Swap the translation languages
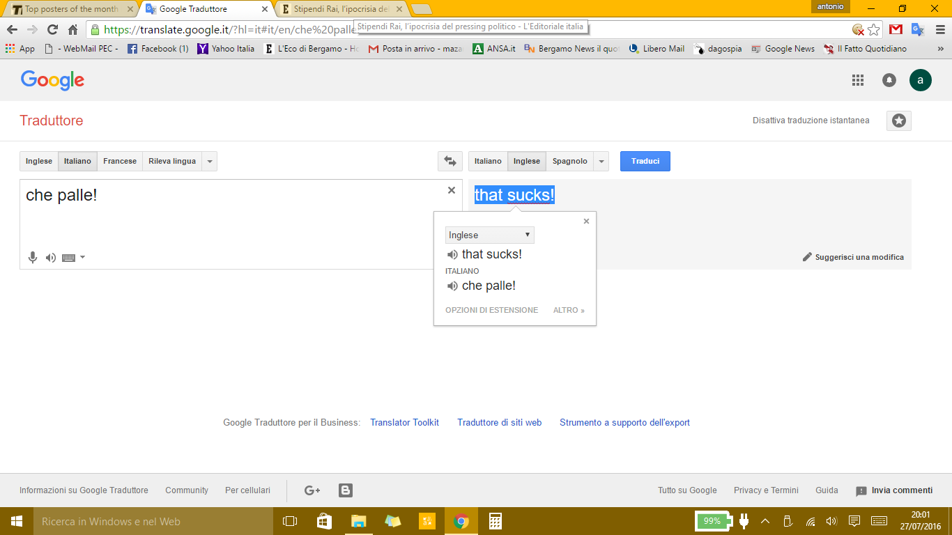This screenshot has height=535, width=952. click(450, 161)
